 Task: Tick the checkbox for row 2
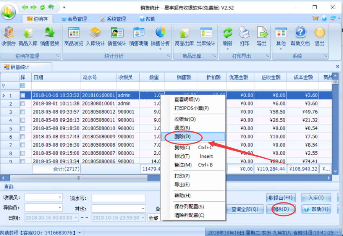tap(23, 103)
